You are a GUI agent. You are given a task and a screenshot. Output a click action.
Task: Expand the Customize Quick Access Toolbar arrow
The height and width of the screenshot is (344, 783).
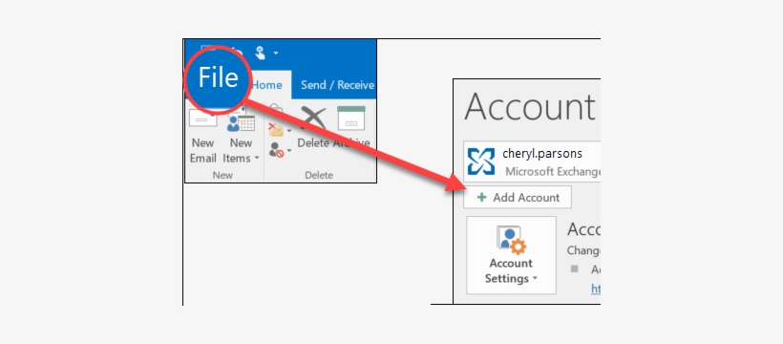[x=276, y=53]
